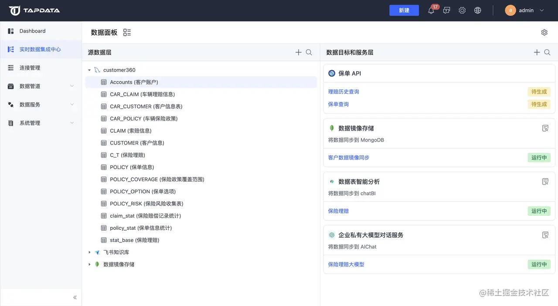Select the CAR_POLICY (车辆保险政策) table
This screenshot has height=306, width=558.
click(x=201, y=118)
